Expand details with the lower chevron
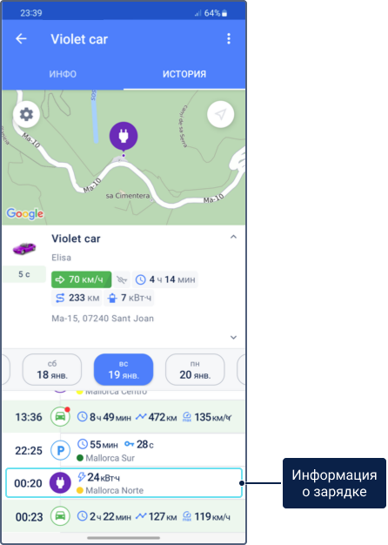The width and height of the screenshot is (388, 545). [233, 337]
